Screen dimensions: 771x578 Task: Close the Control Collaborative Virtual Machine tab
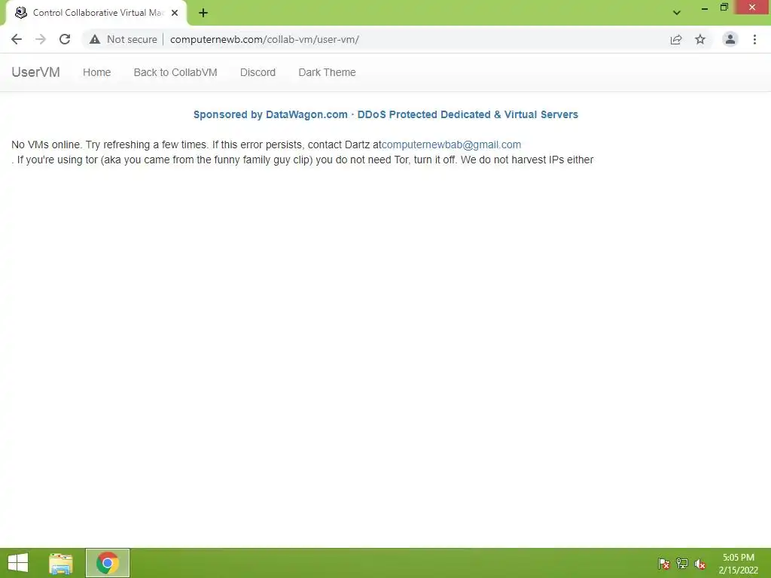click(x=175, y=13)
